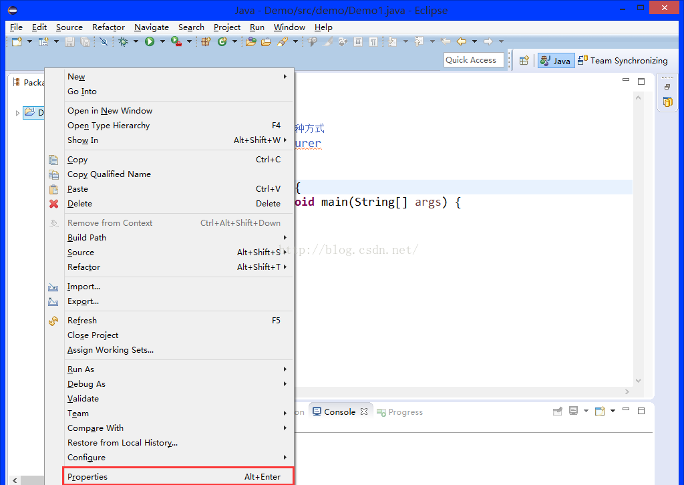Viewport: 684px width, 485px height.
Task: Toggle Skip All Breakpoints icon
Action: (x=104, y=41)
